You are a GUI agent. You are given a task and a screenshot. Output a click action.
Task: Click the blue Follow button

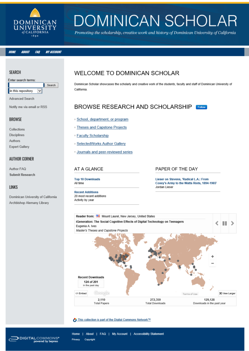[201, 107]
